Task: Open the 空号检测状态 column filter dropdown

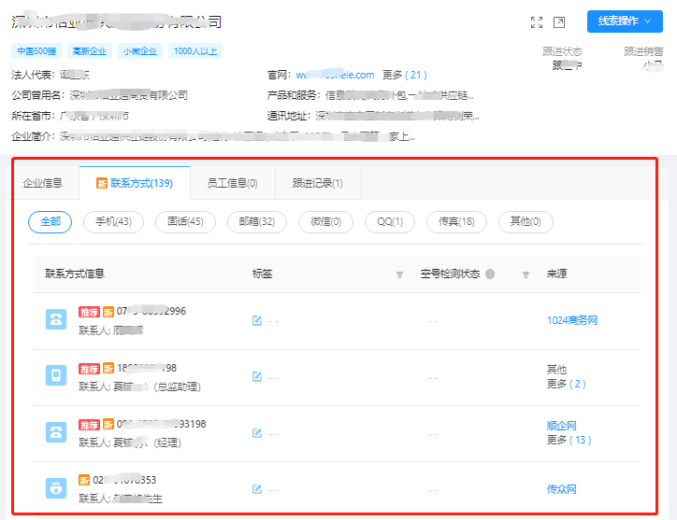Action: point(526,274)
